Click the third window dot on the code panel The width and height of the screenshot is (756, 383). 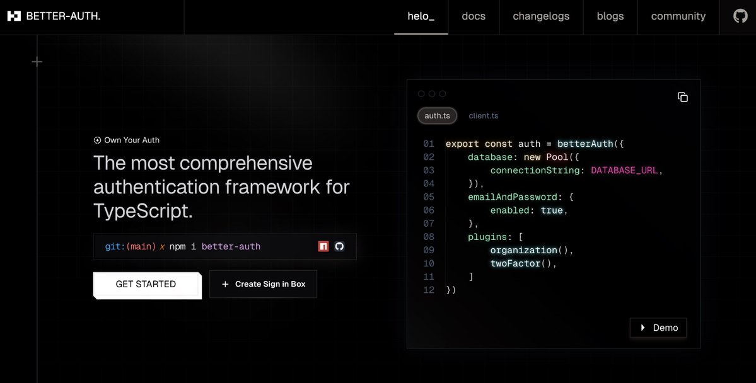443,93
